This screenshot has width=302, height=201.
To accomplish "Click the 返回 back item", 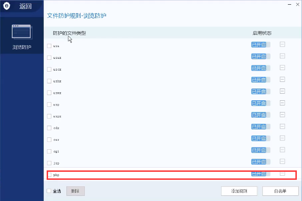I will click(x=25, y=7).
